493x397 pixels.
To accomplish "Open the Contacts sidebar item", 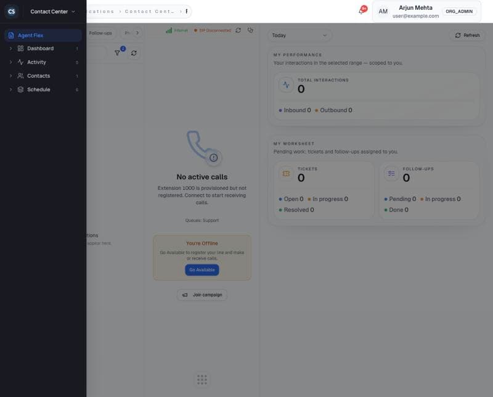I will tap(43, 76).
